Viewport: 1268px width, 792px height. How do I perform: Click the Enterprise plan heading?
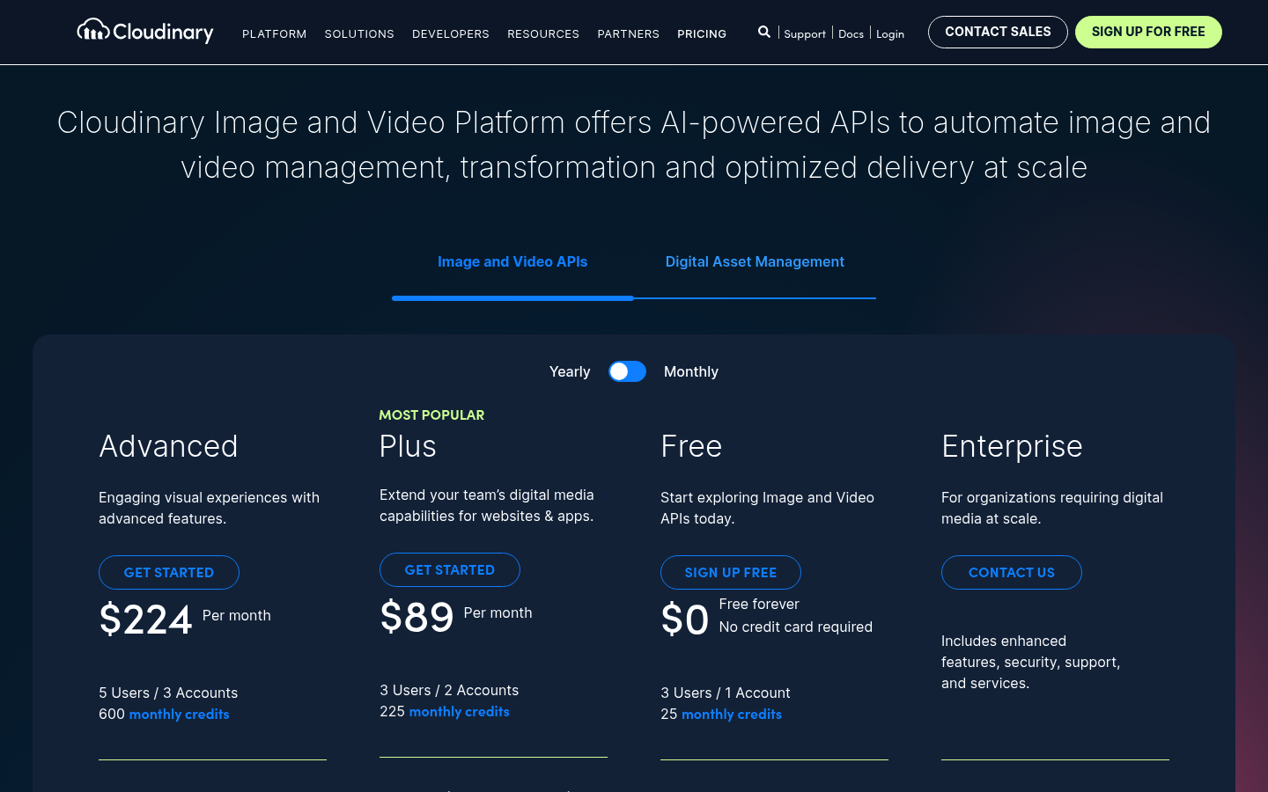click(1012, 446)
